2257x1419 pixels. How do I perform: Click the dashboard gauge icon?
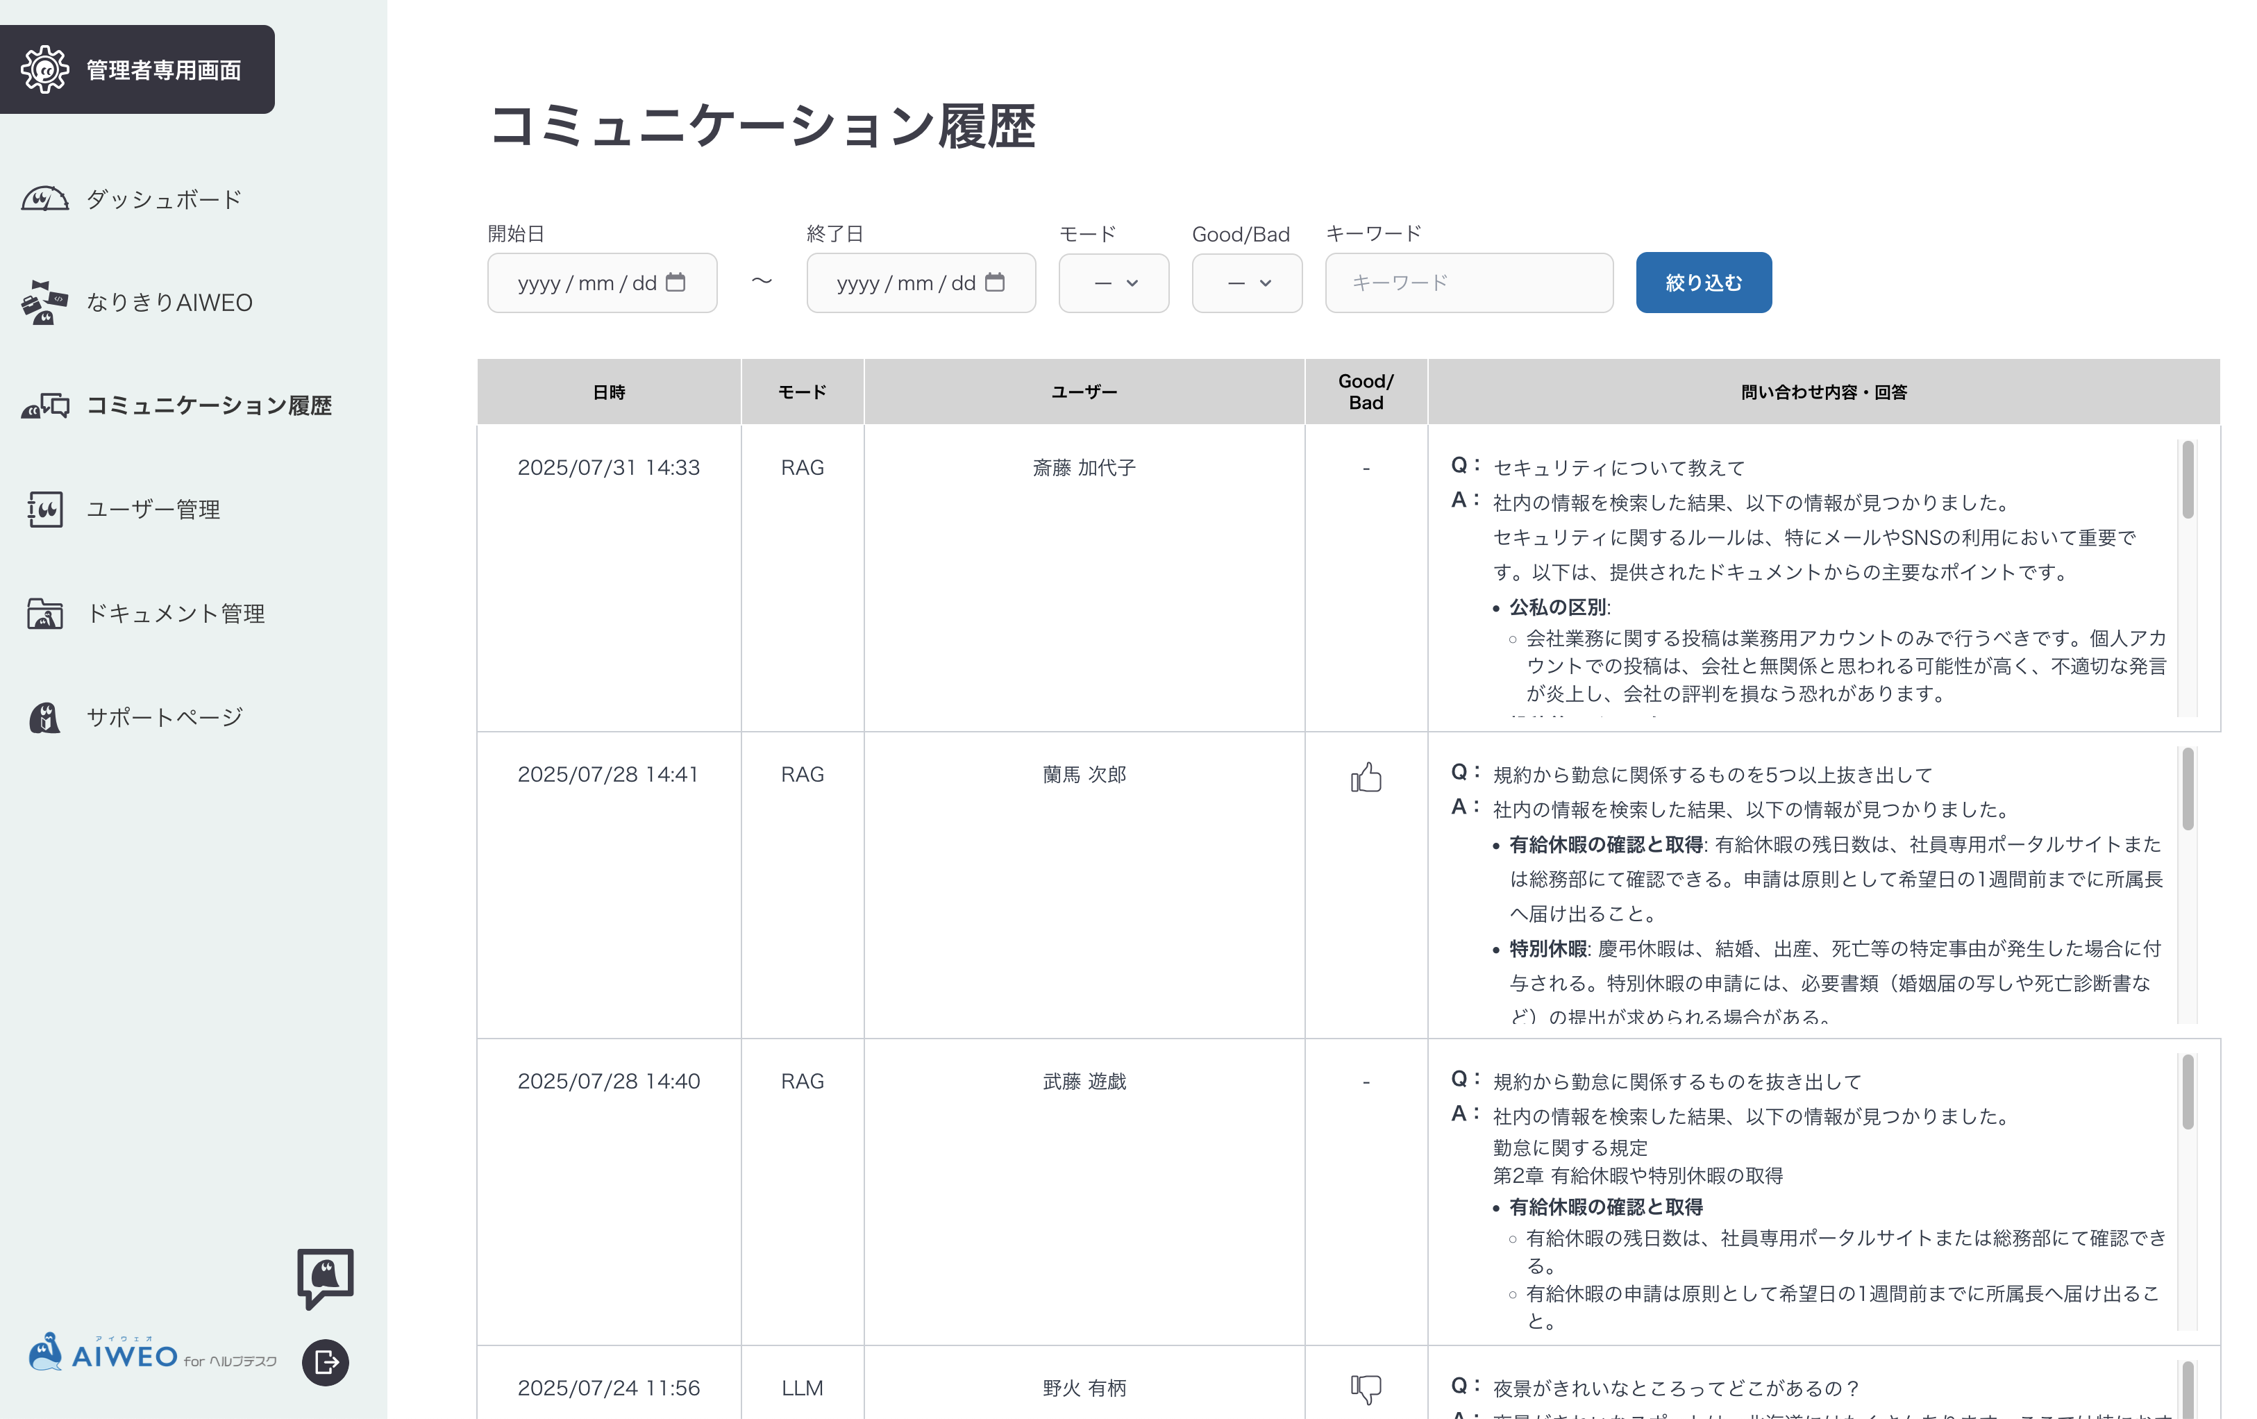point(45,199)
